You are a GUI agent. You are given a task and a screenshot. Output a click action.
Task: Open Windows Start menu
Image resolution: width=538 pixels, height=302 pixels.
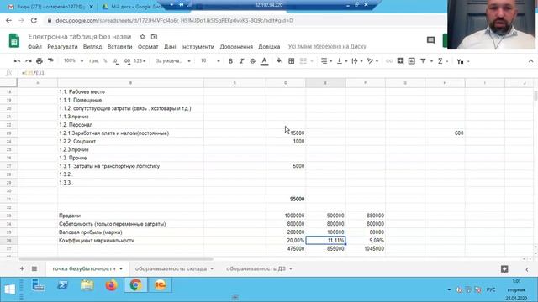(10, 289)
